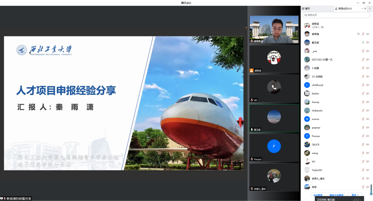Toggle the camera for 秦雨潇 in member list
Image resolution: width=373 pixels, height=201 pixels.
pyautogui.click(x=367, y=34)
